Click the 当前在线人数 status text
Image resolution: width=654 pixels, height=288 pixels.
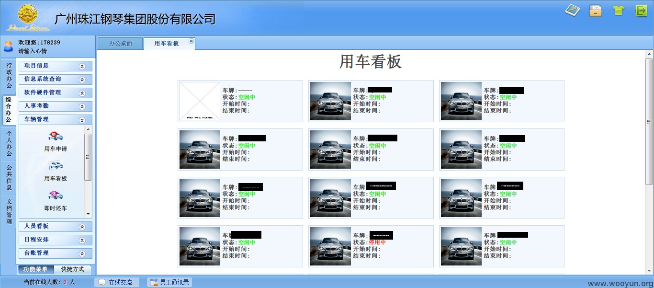click(x=49, y=282)
